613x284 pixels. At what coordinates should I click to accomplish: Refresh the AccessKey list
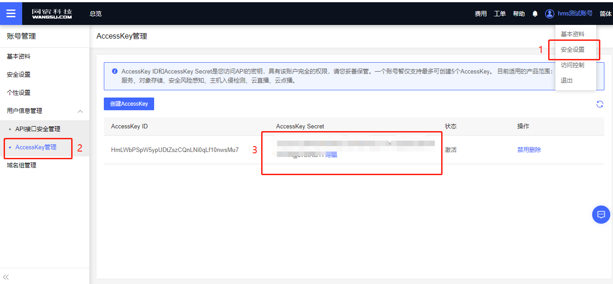pos(599,104)
